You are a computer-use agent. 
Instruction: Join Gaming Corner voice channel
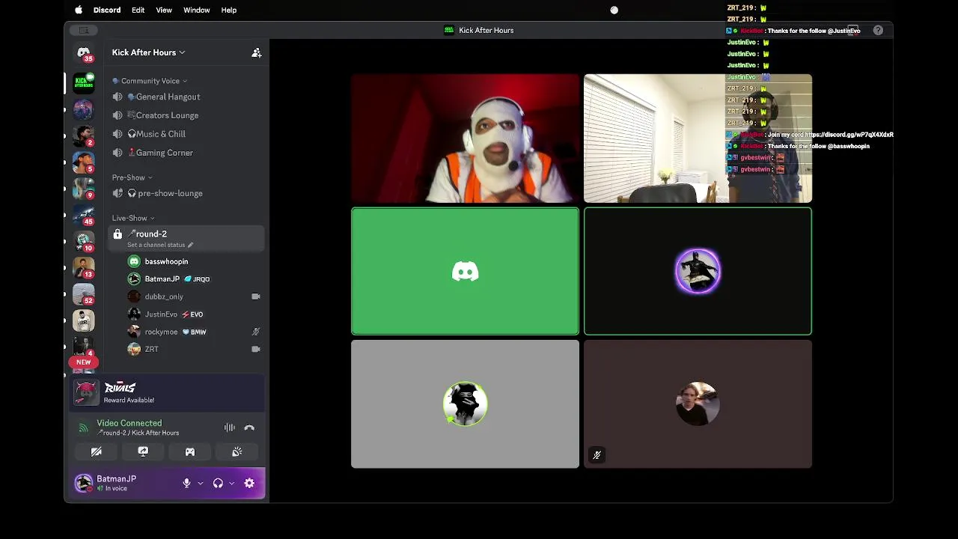point(187,153)
